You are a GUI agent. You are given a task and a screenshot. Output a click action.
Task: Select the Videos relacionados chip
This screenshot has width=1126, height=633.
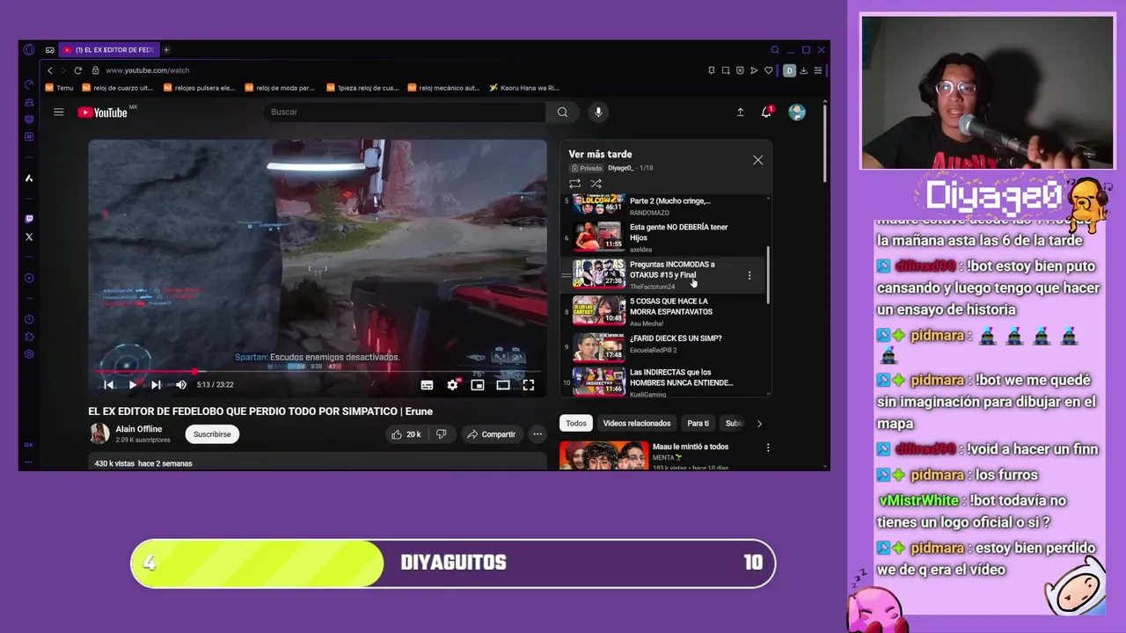point(637,423)
